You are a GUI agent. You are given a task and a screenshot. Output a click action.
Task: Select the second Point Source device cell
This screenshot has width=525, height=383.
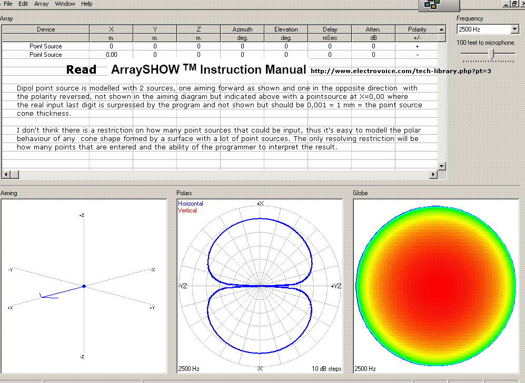tap(46, 55)
